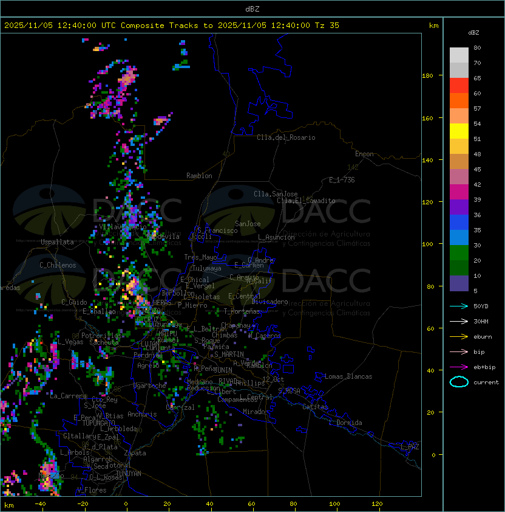Click the '30HM' legend label
Viewport: 505px width, 512px height.
point(481,321)
